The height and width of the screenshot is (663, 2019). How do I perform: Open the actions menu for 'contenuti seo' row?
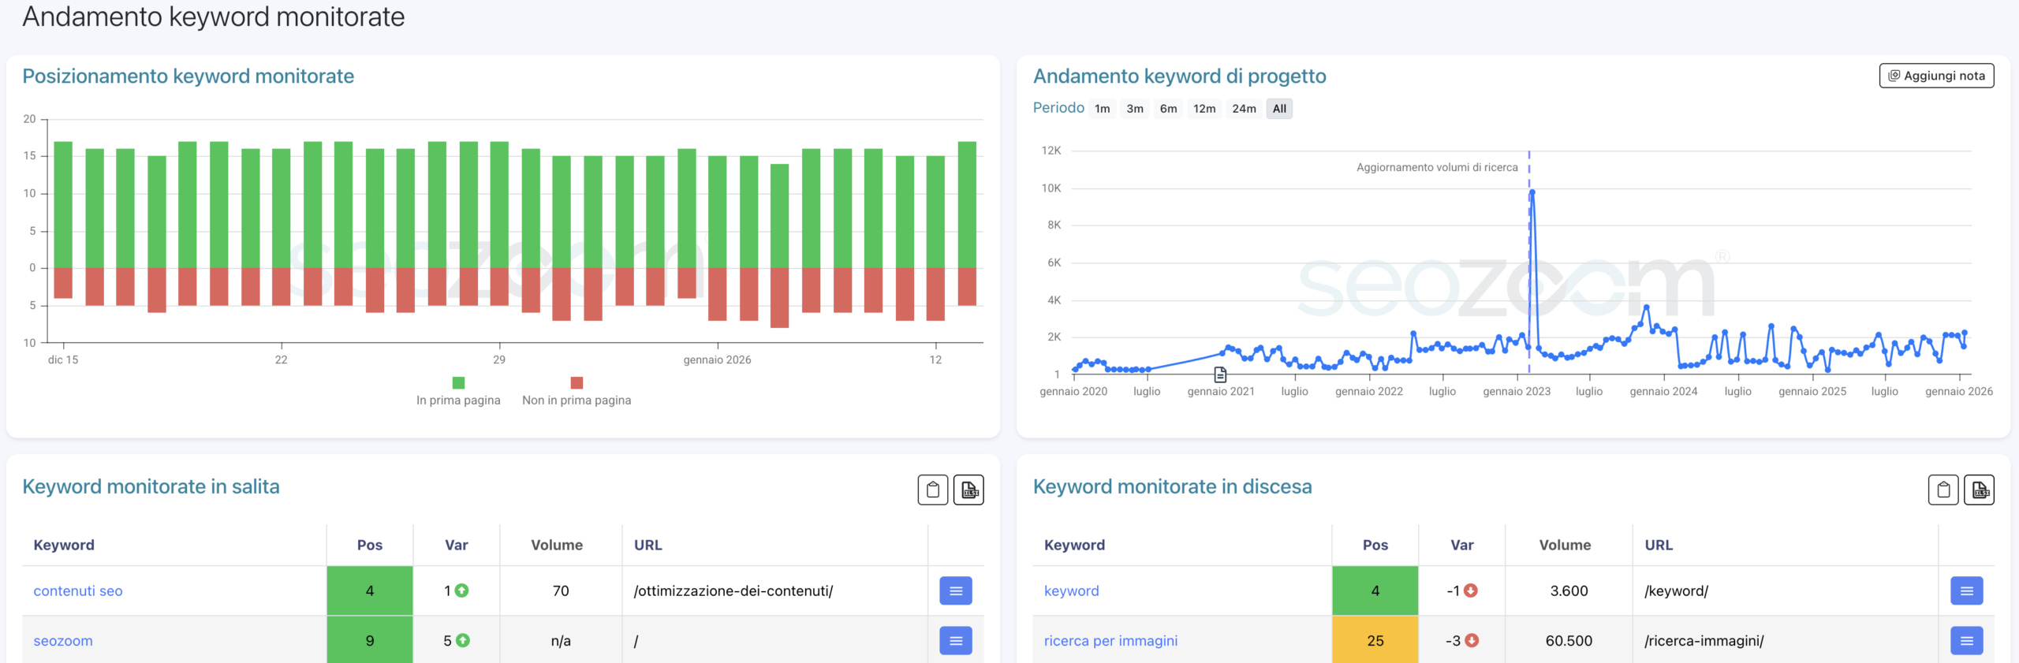click(x=955, y=590)
